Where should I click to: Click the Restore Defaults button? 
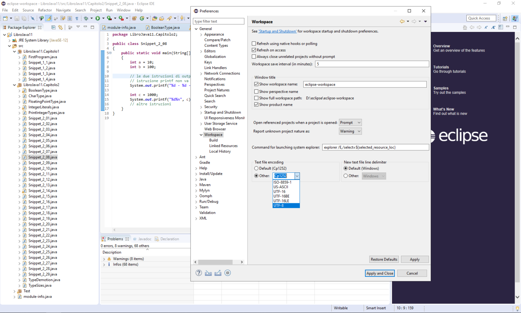pyautogui.click(x=384, y=259)
